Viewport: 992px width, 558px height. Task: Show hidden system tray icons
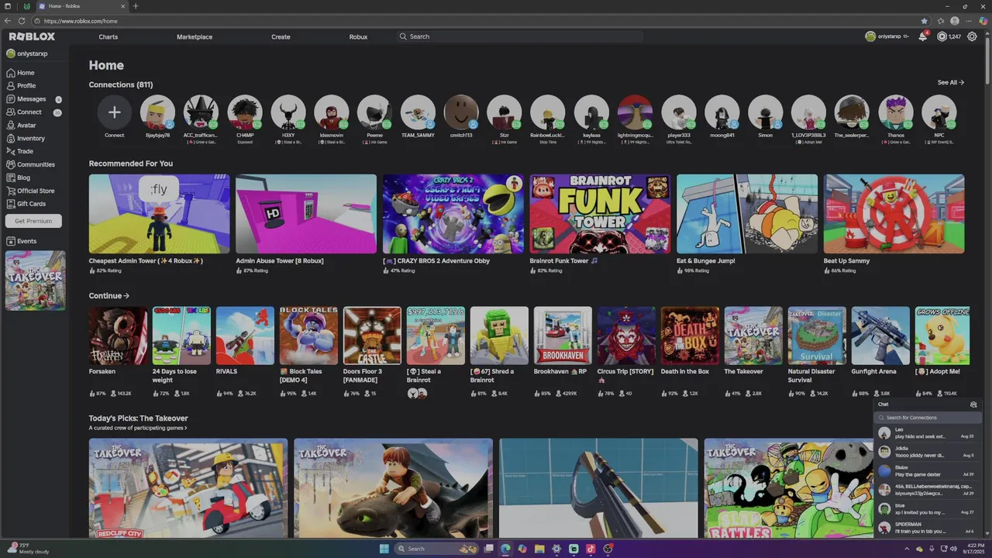tap(908, 549)
